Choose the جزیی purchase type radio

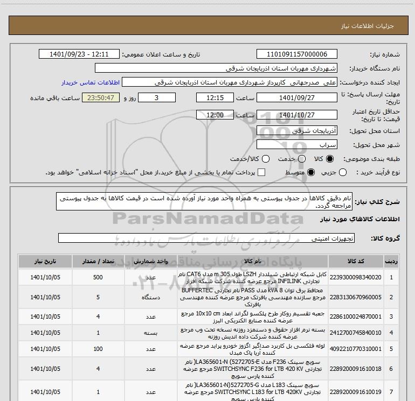click(342, 172)
